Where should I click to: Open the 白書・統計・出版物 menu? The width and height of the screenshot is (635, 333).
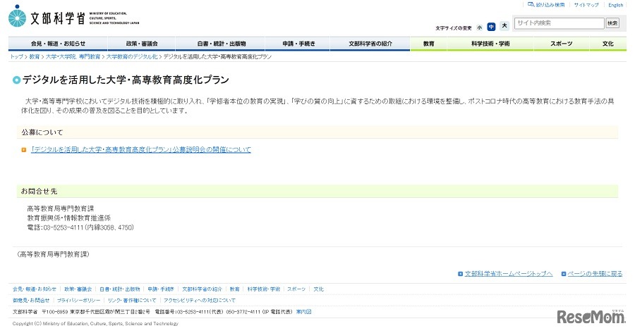coord(220,43)
